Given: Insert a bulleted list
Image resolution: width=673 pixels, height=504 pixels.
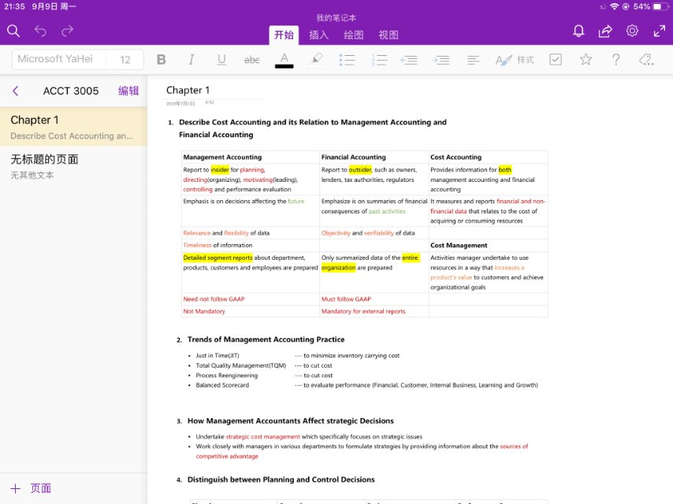Looking at the screenshot, I should coord(348,60).
